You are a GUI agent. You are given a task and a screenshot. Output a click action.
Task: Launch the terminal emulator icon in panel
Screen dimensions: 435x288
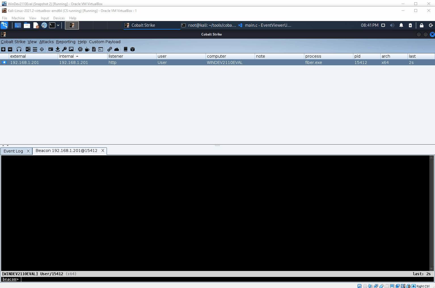(52, 25)
